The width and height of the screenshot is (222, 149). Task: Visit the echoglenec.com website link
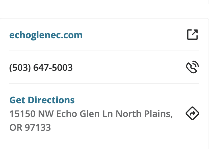click(x=46, y=35)
